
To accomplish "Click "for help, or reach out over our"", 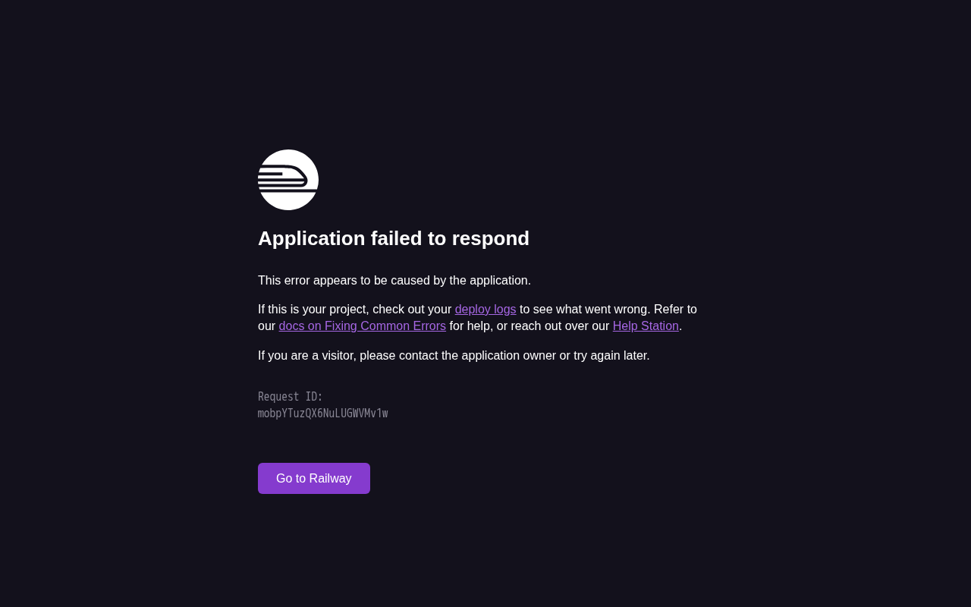I will 529,326.
